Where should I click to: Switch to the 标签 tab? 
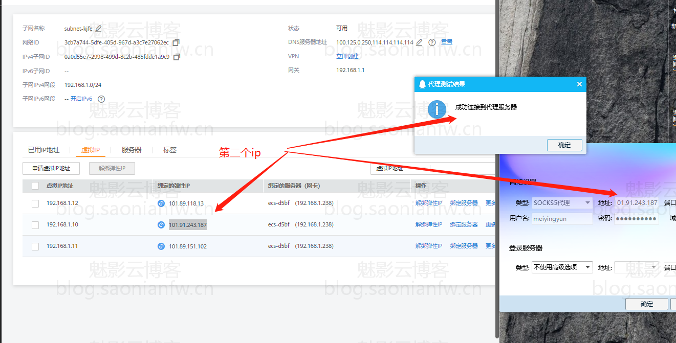click(x=170, y=150)
